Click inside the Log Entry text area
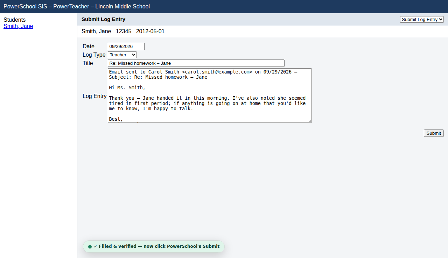Viewport: 448px width, 280px height. coord(210,96)
